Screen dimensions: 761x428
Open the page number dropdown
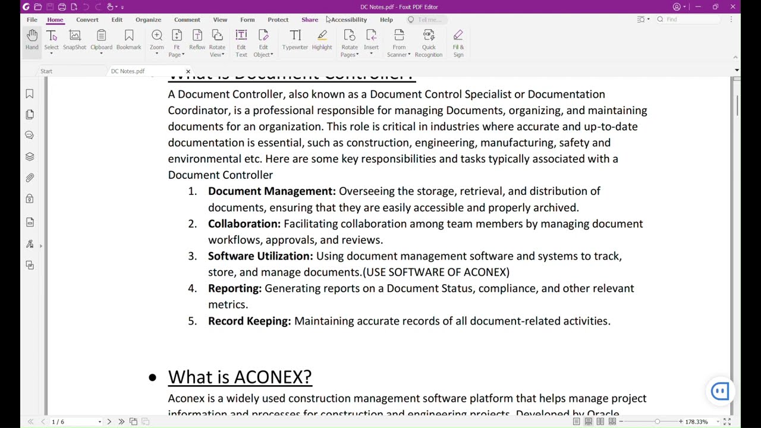100,422
